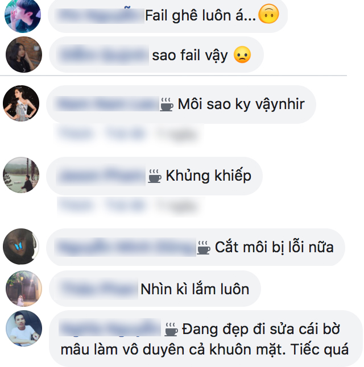Click the upside-down face emoji
The height and width of the screenshot is (367, 364).
pos(268,14)
